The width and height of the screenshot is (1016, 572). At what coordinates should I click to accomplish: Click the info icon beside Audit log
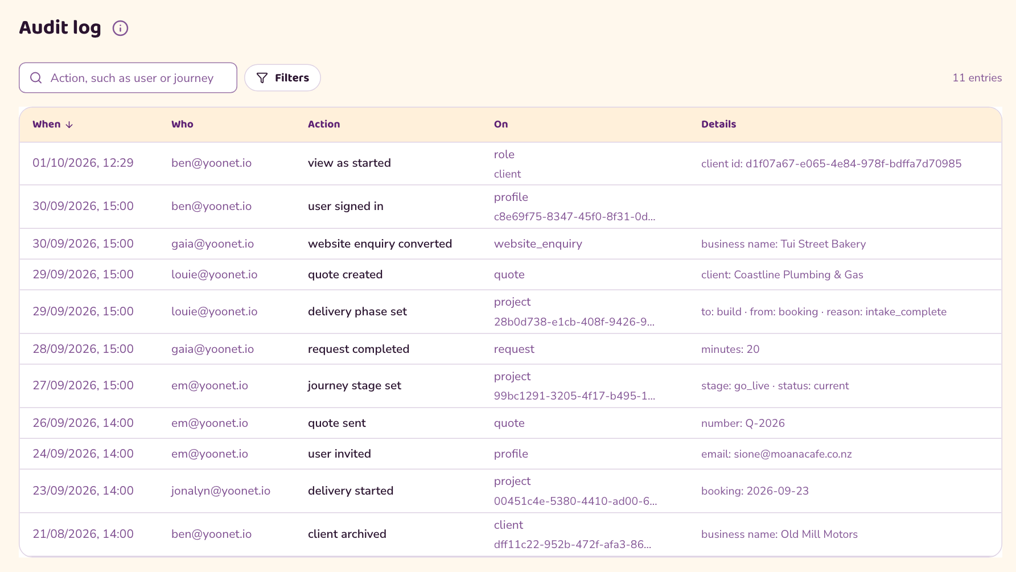pos(120,28)
